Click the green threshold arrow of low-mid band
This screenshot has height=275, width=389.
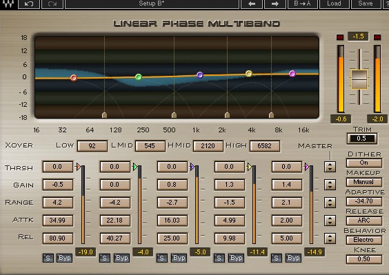(135, 167)
